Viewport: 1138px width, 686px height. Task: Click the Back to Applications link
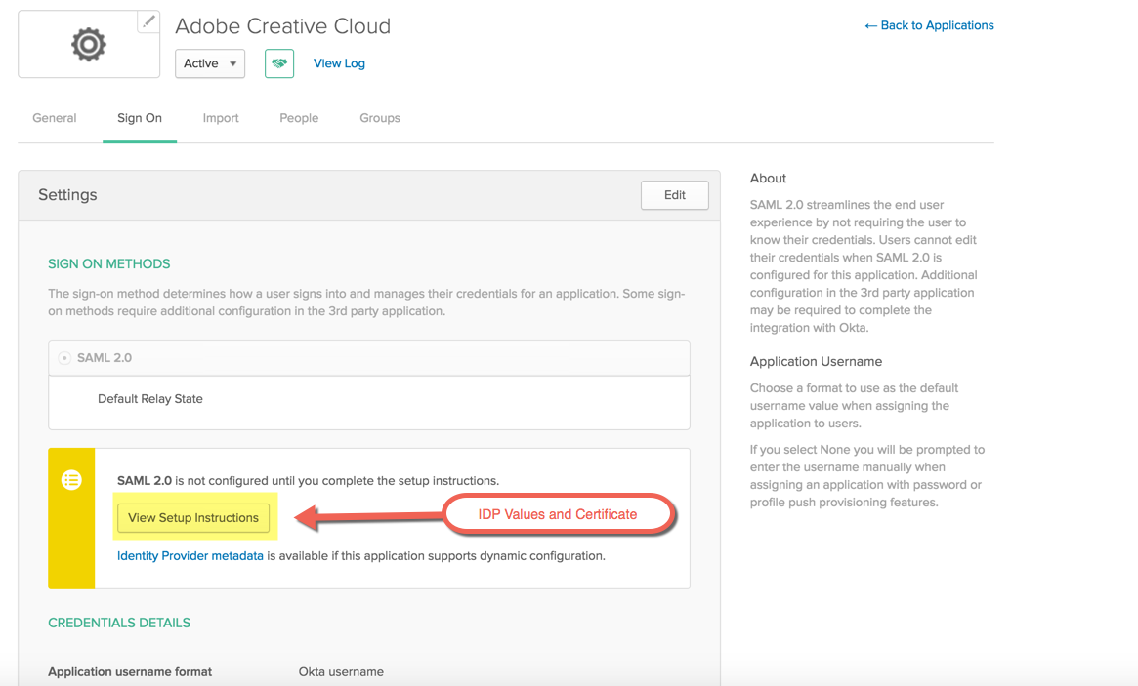929,25
